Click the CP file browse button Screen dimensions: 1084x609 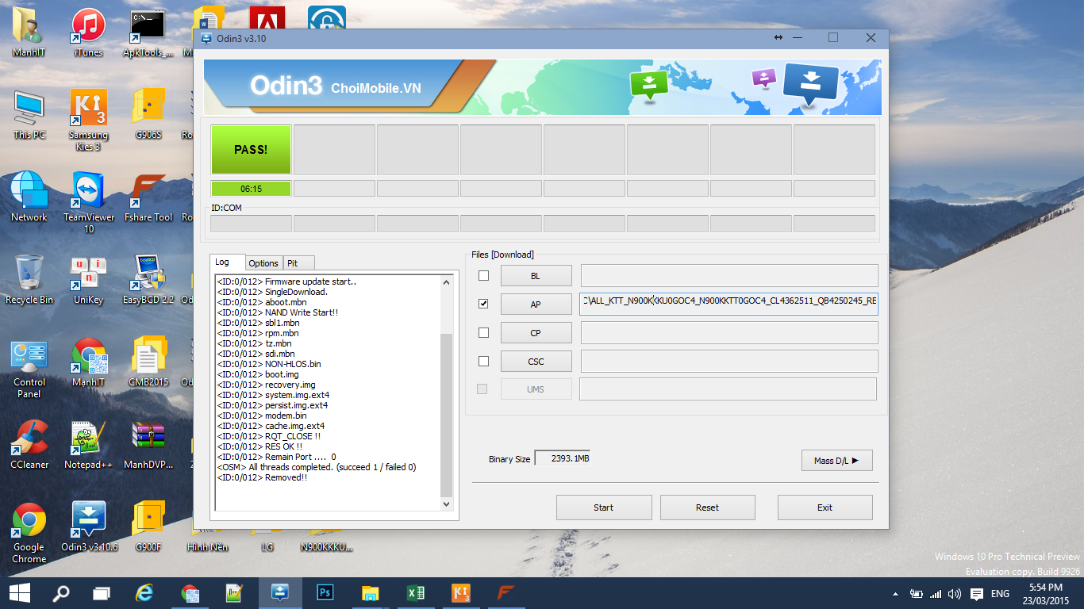point(536,333)
